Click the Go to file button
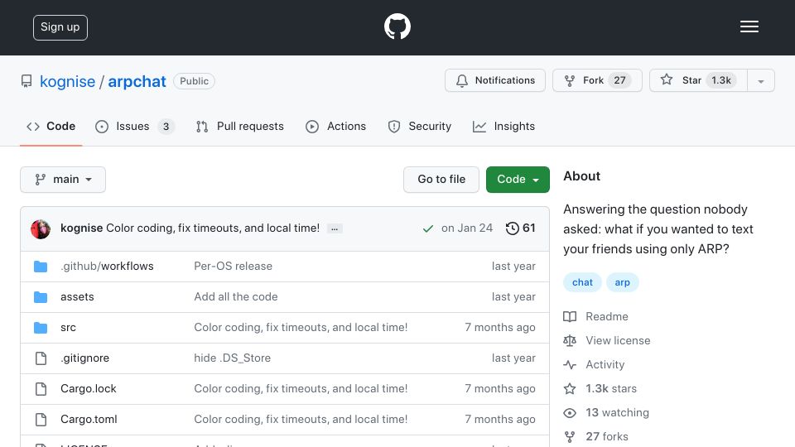795x447 pixels. [x=441, y=180]
